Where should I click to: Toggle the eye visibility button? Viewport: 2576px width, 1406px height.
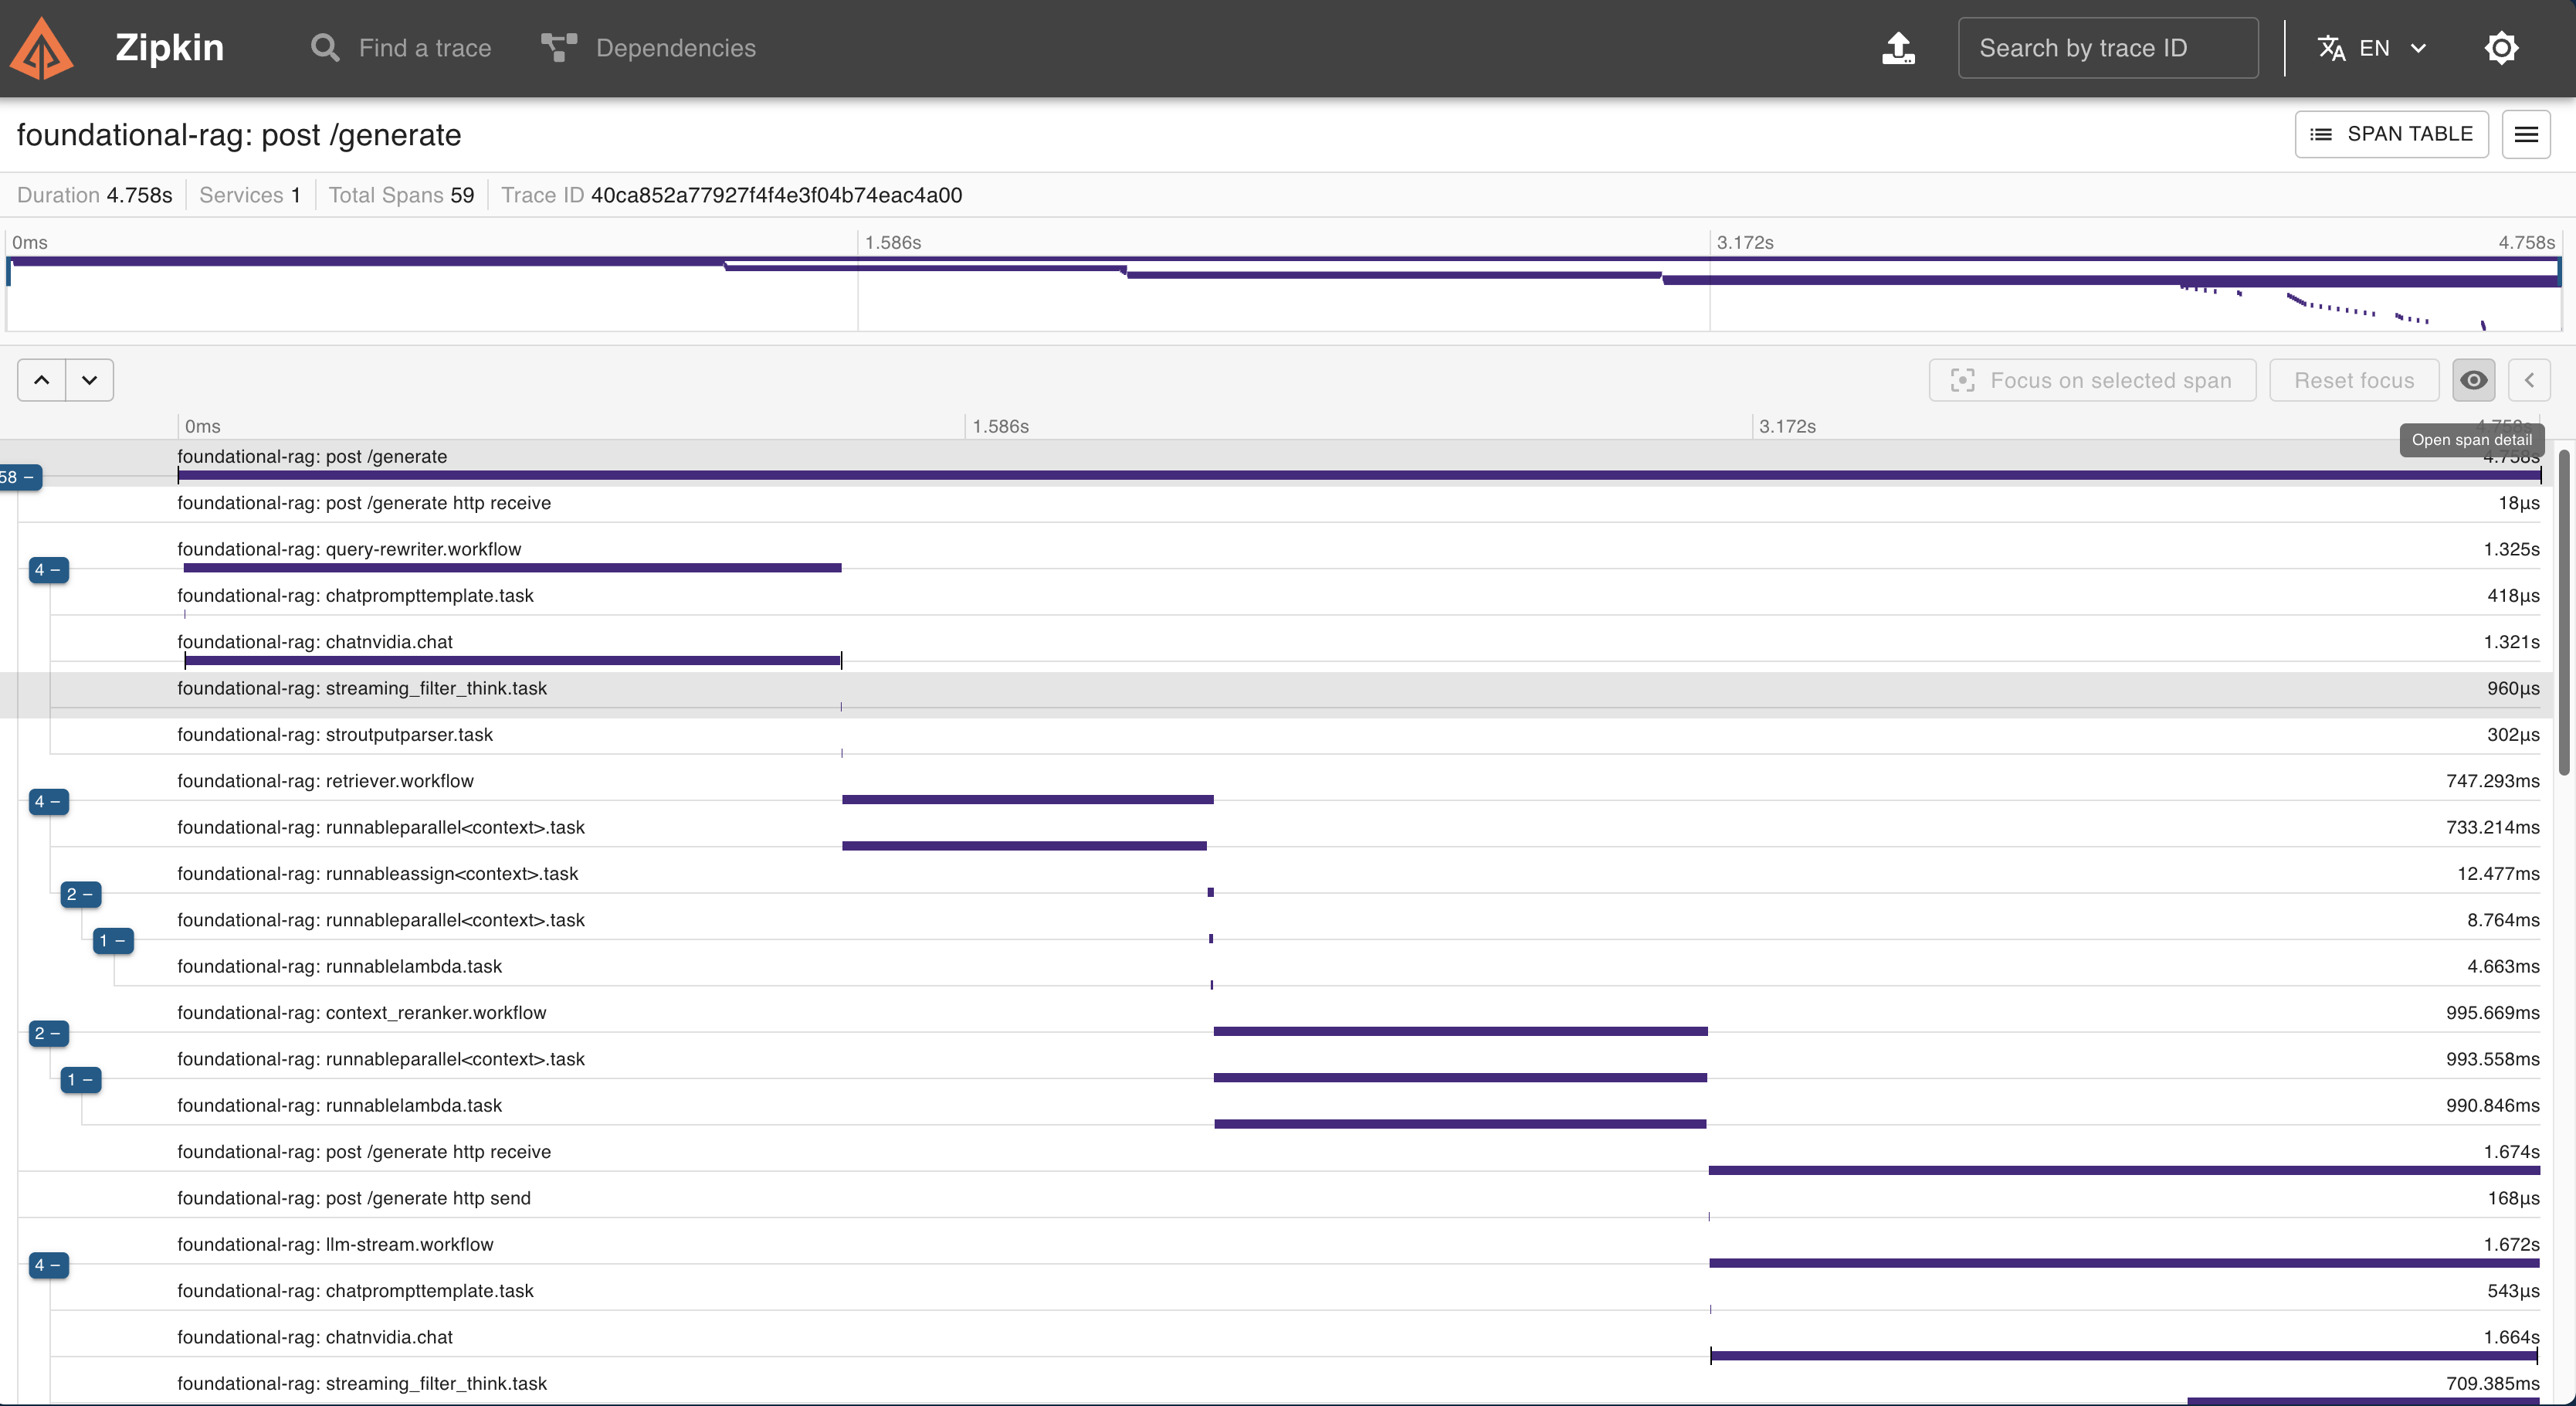2473,380
